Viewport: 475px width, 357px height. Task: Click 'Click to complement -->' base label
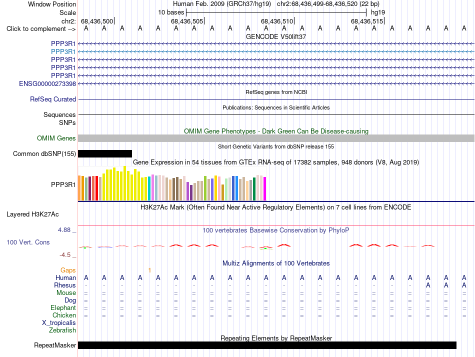[x=41, y=29]
